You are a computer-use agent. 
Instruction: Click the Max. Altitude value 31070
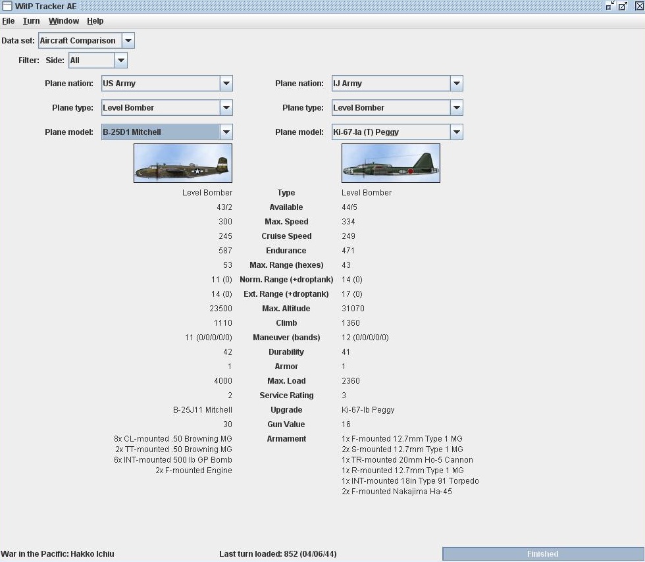(353, 309)
